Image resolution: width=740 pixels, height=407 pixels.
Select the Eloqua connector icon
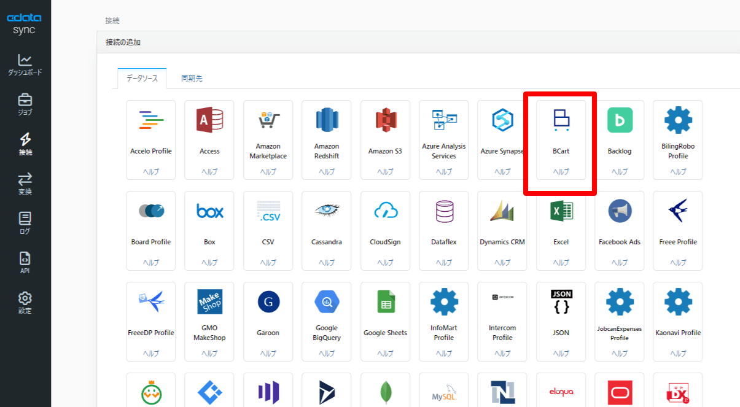(x=561, y=392)
